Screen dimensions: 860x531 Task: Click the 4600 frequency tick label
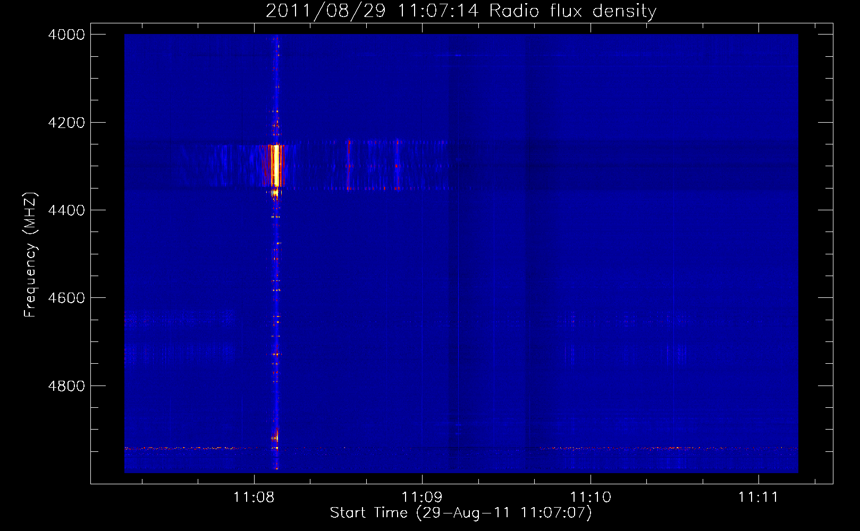click(x=66, y=298)
